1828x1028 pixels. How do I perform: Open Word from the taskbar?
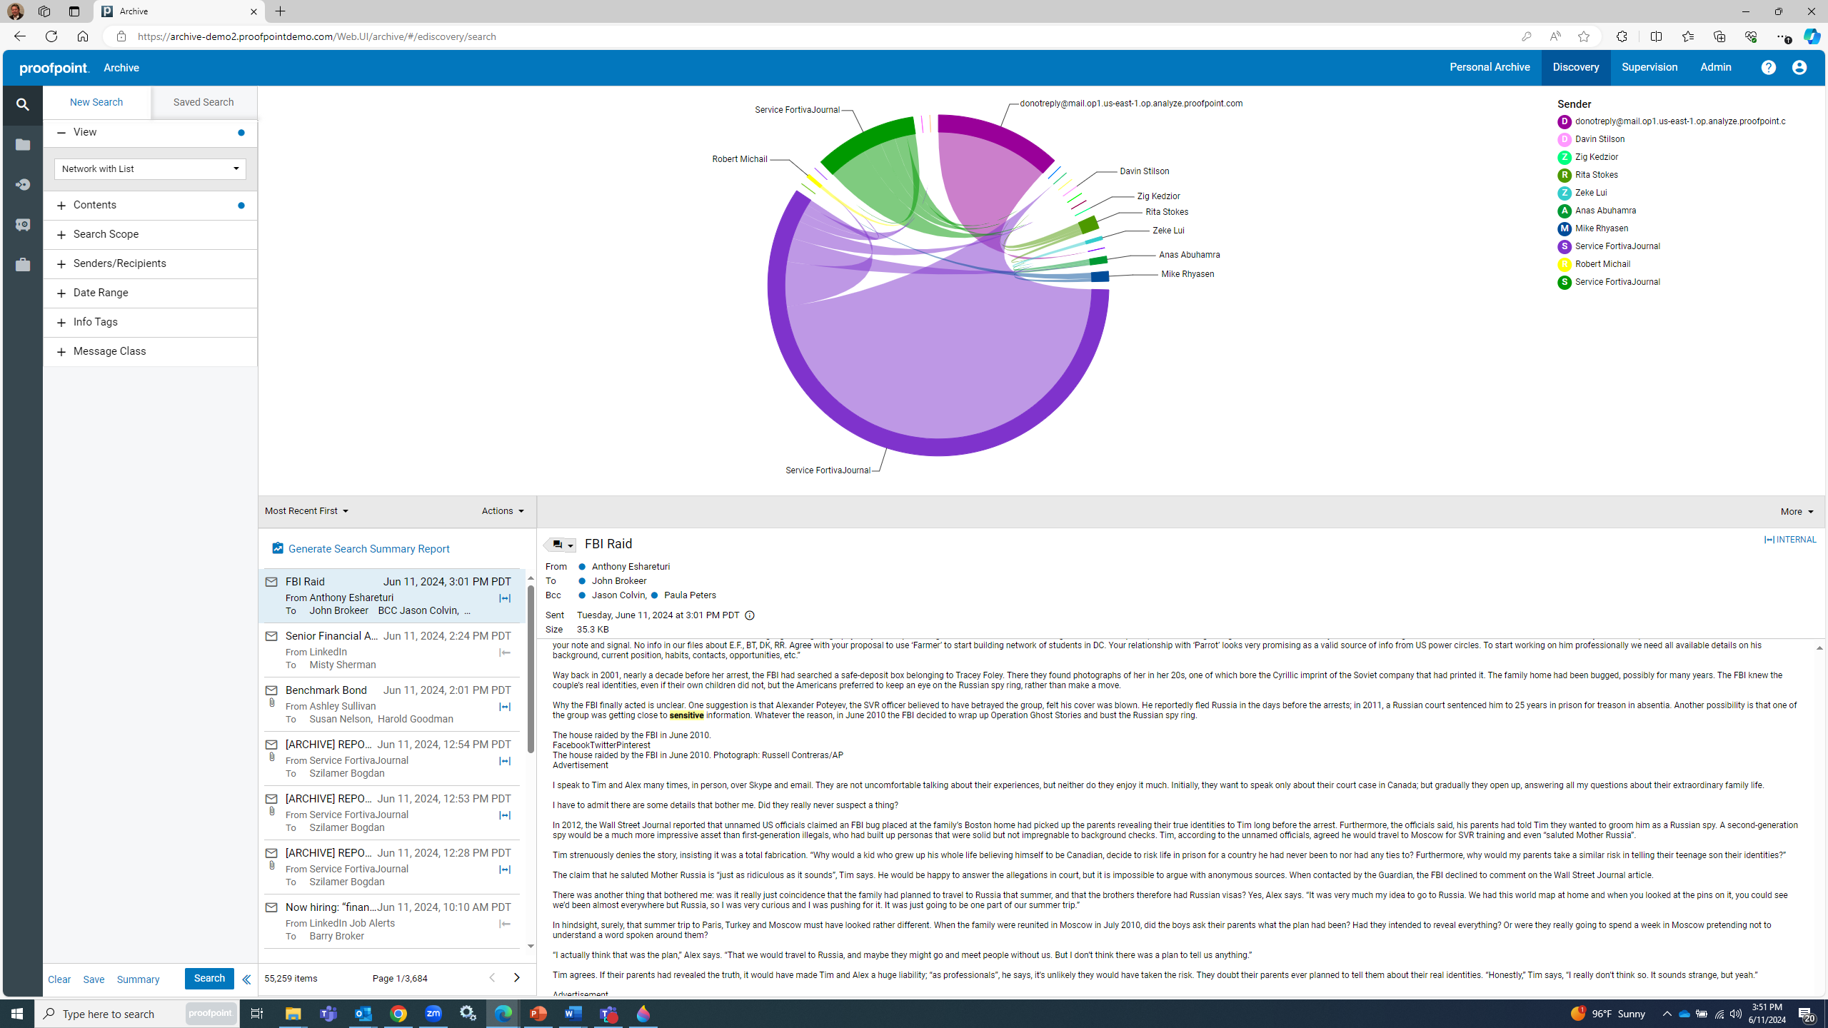573,1014
